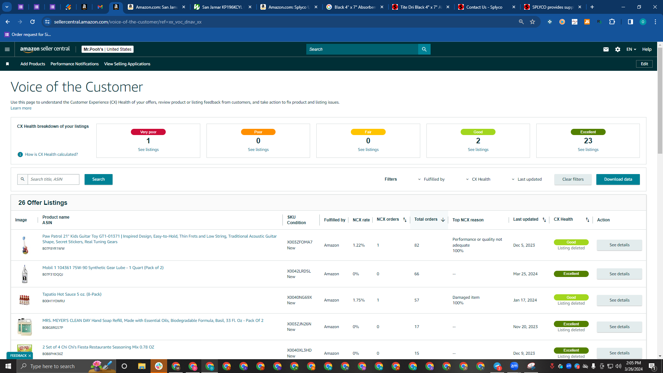
Task: Open How is CX Health calculated link
Action: (x=51, y=154)
